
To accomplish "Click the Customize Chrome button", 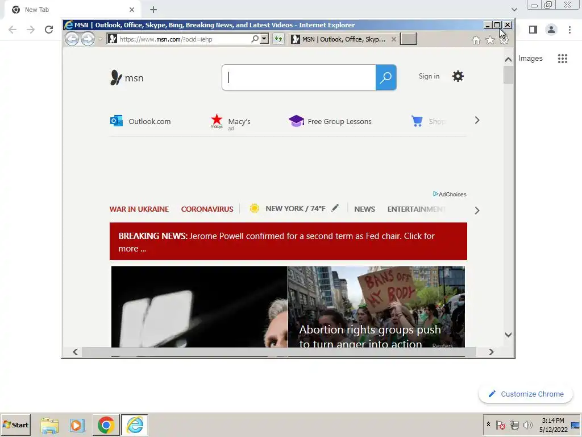I will tap(526, 394).
